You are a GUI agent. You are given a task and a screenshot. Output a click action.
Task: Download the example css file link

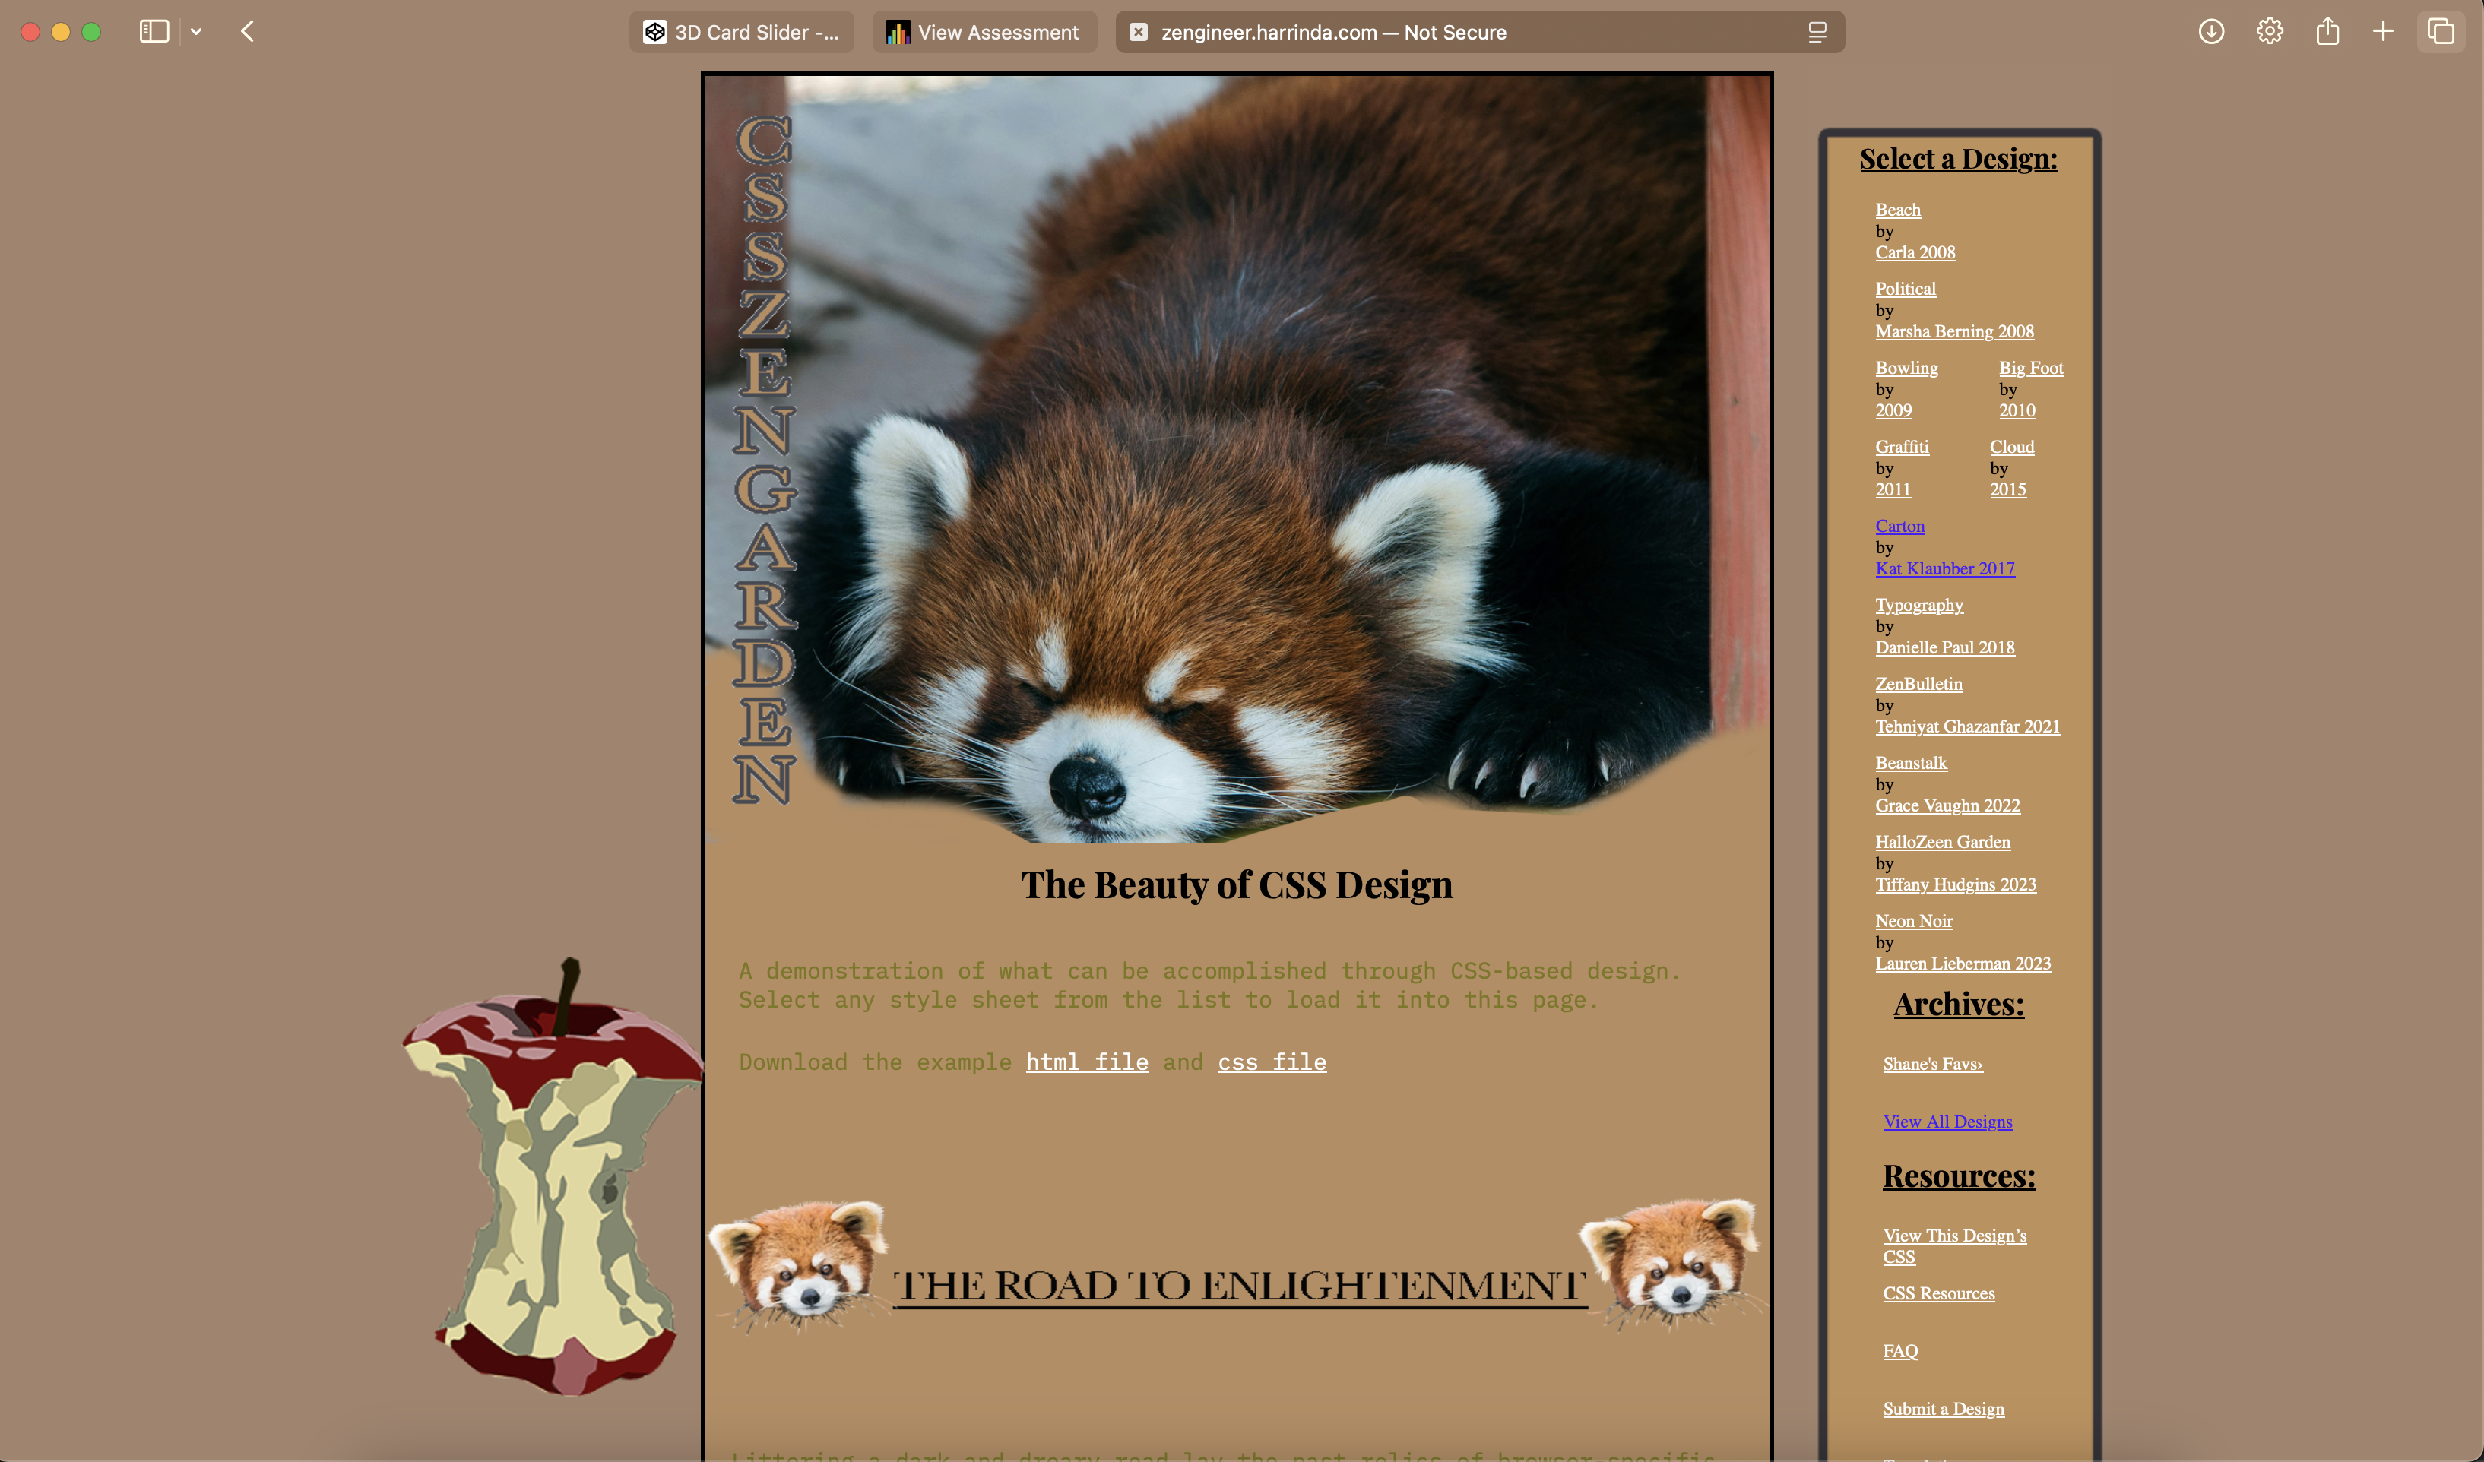[1272, 1062]
